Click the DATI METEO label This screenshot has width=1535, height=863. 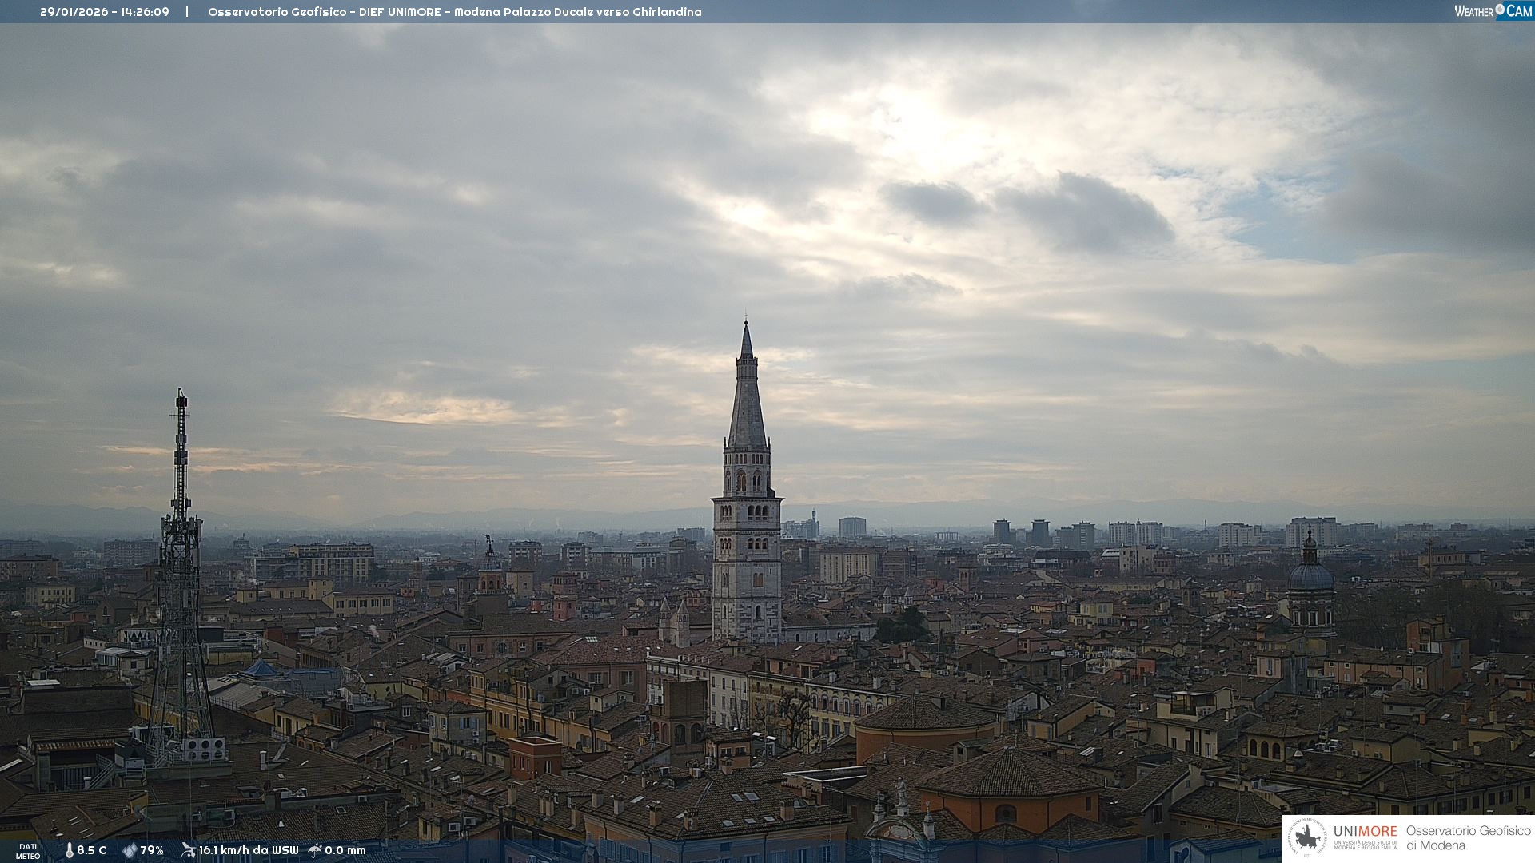click(x=28, y=851)
